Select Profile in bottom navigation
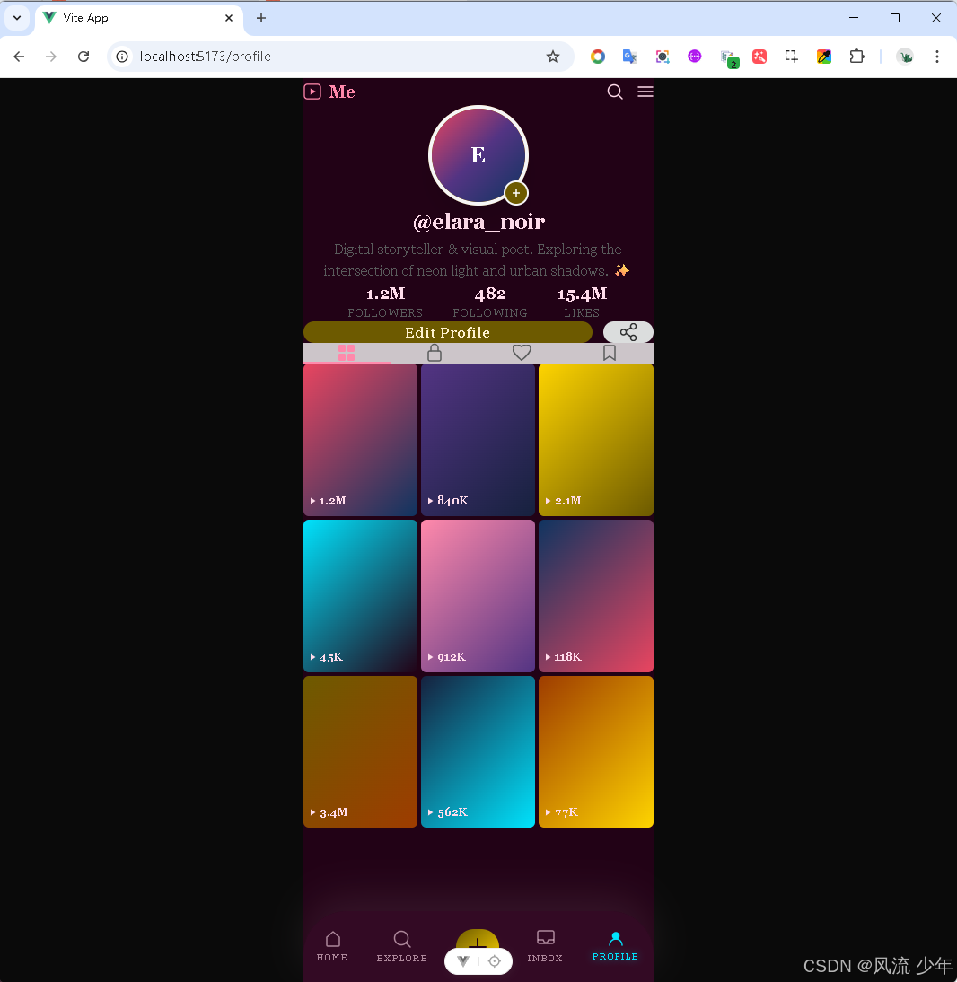This screenshot has height=982, width=957. pos(615,946)
